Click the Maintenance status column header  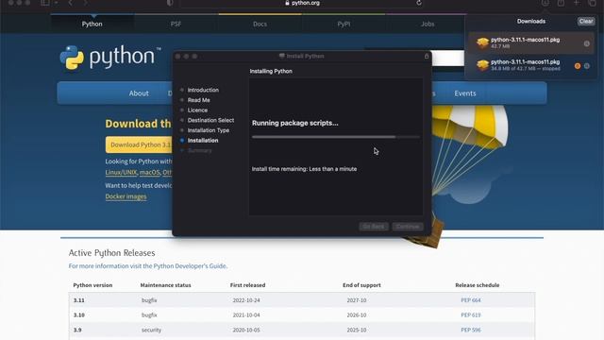coord(166,285)
